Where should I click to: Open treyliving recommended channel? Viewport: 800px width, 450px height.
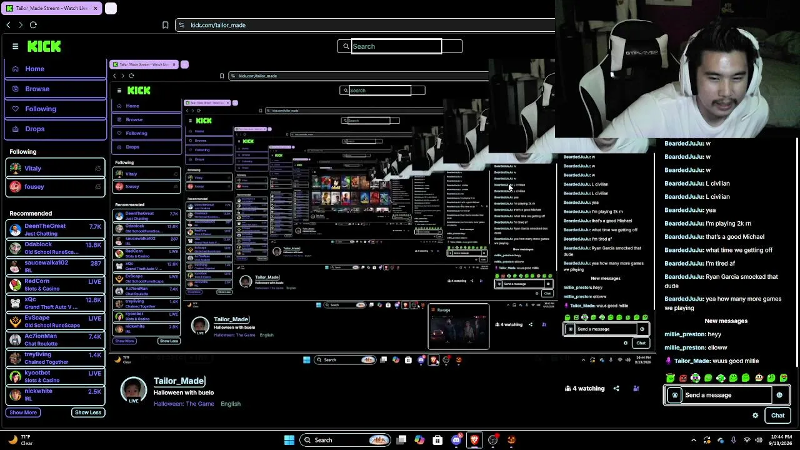[x=56, y=358]
